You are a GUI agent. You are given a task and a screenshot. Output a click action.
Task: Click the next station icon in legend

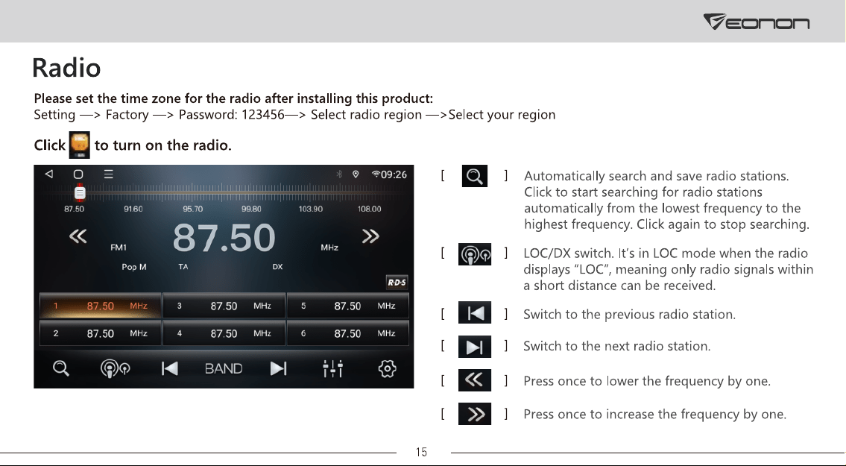(475, 347)
